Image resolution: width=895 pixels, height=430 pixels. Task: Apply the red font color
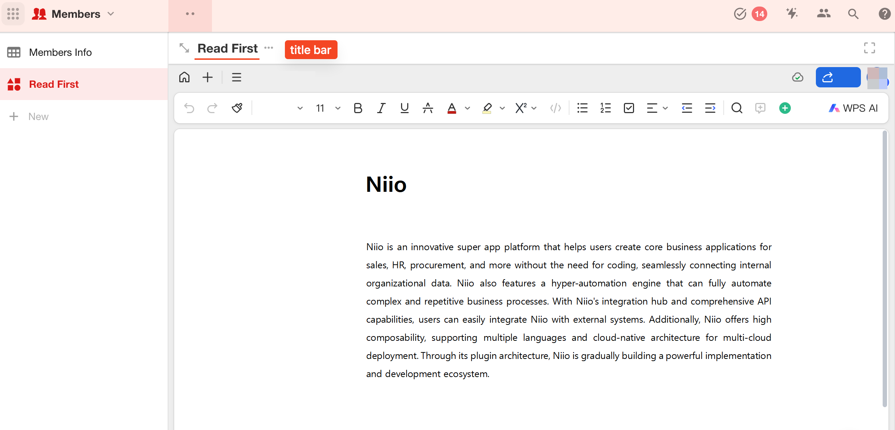click(x=452, y=108)
